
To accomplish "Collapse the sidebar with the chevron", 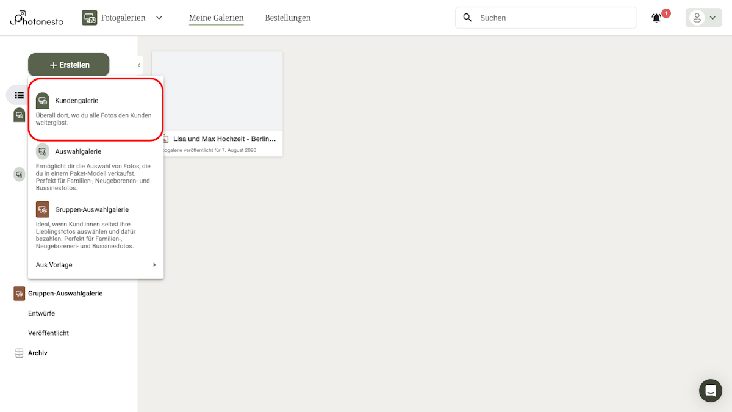I will [138, 65].
